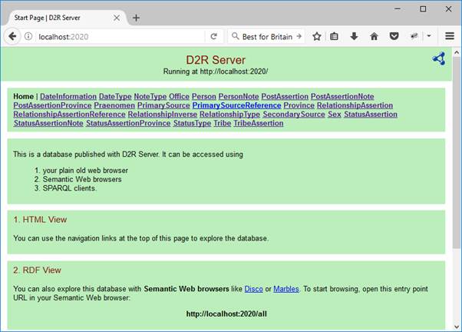Image resolution: width=462 pixels, height=332 pixels.
Task: Open the Person navigation link
Action: click(x=203, y=96)
